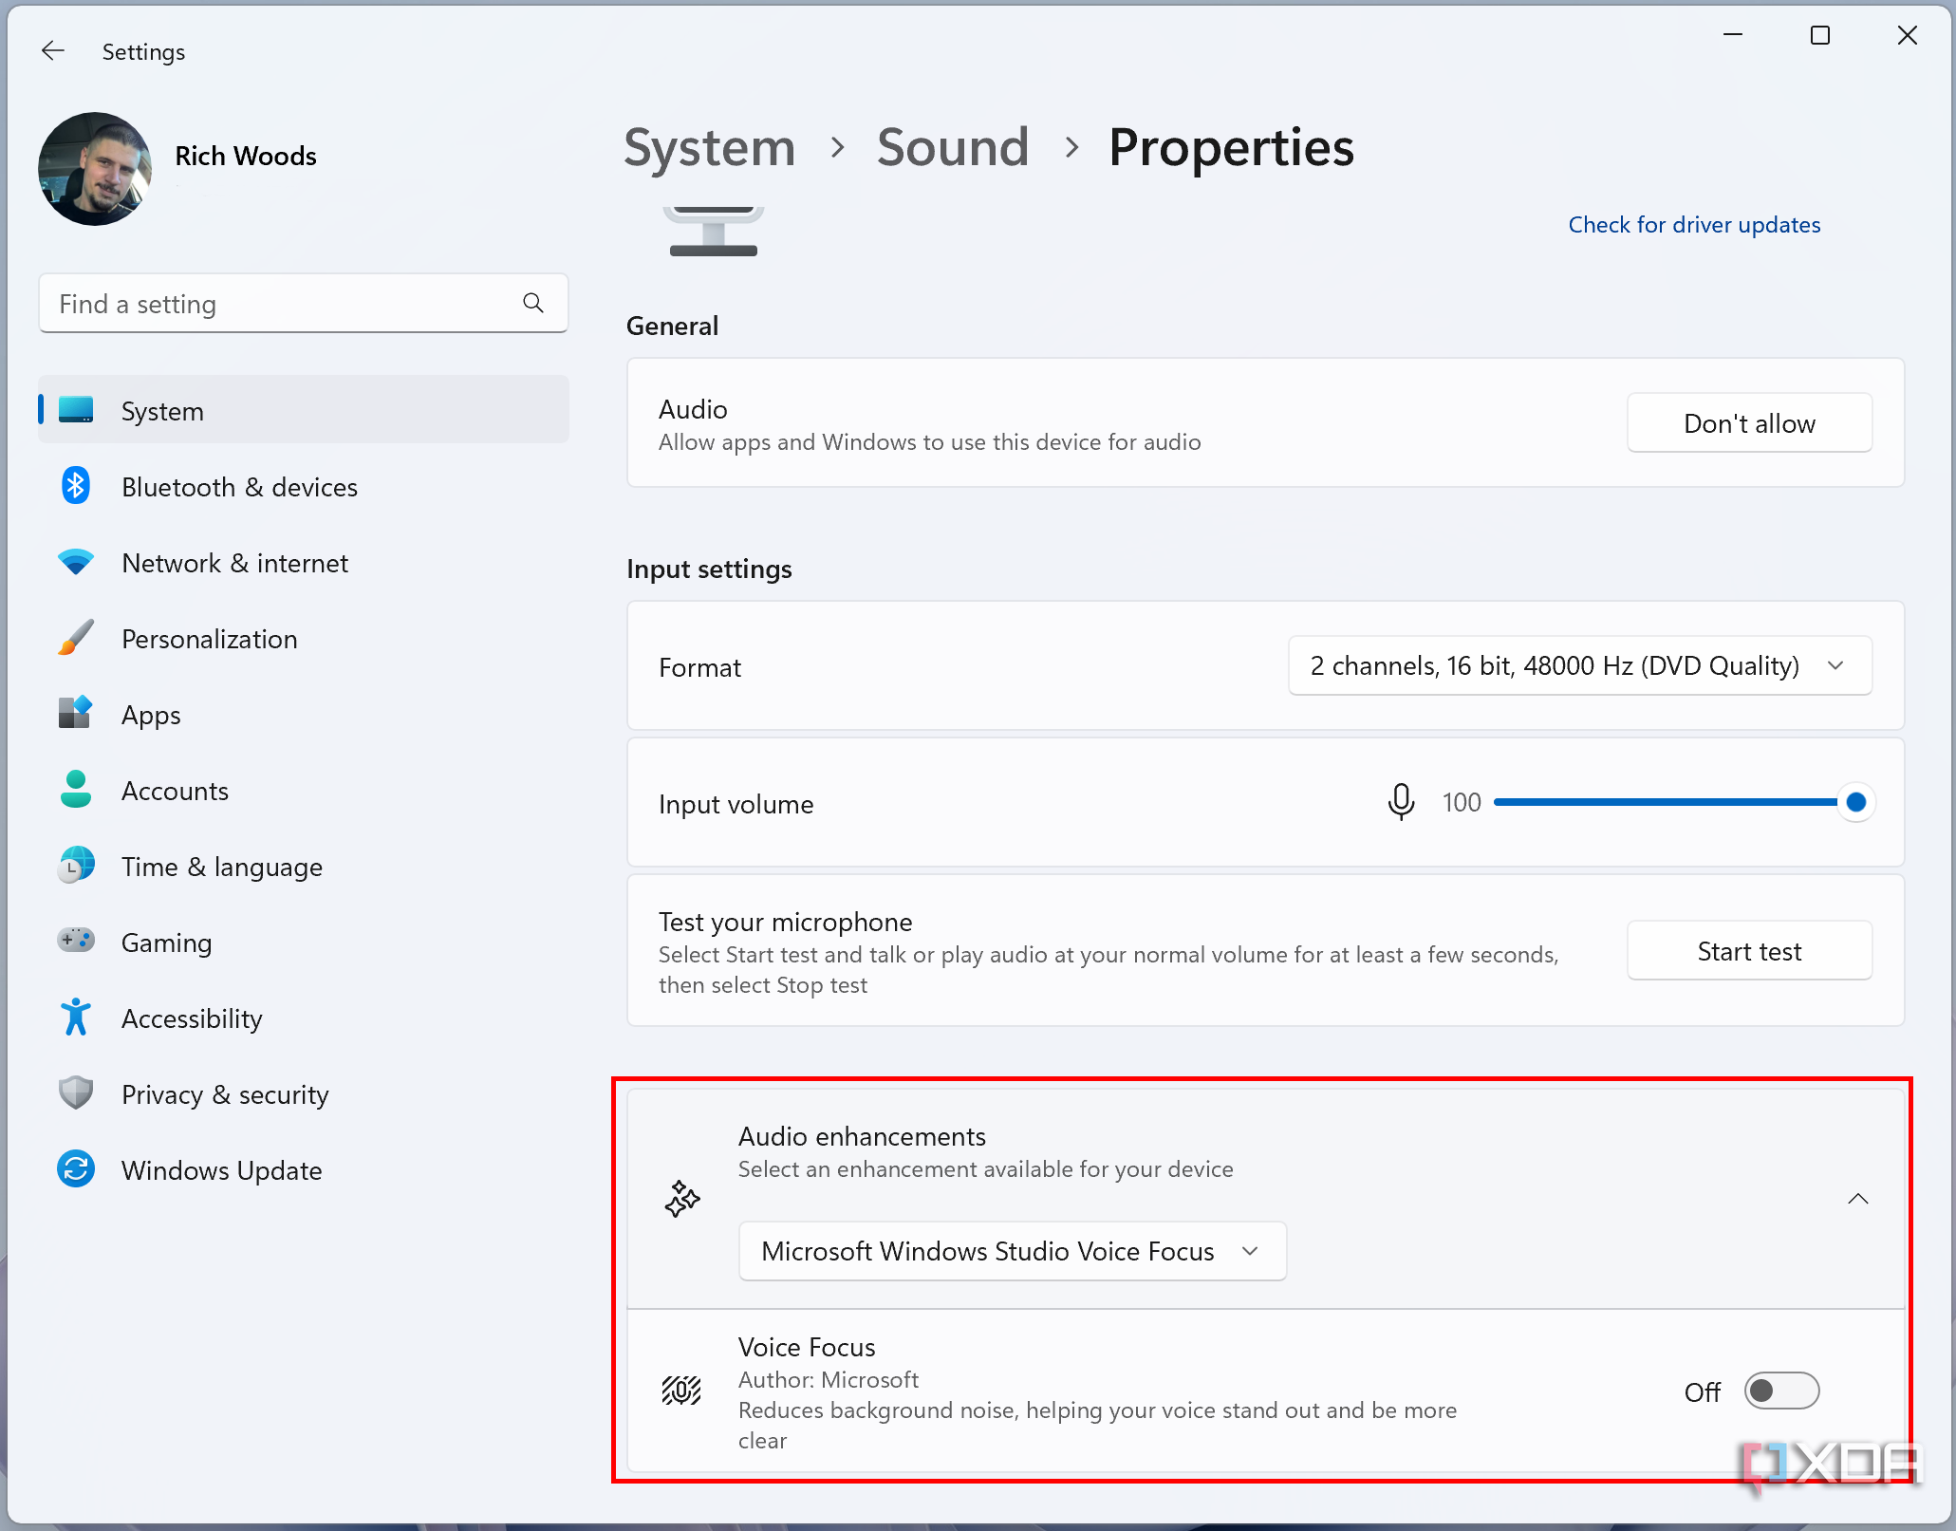This screenshot has height=1531, width=1956.
Task: Toggle Voice Focus on
Action: point(1781,1391)
